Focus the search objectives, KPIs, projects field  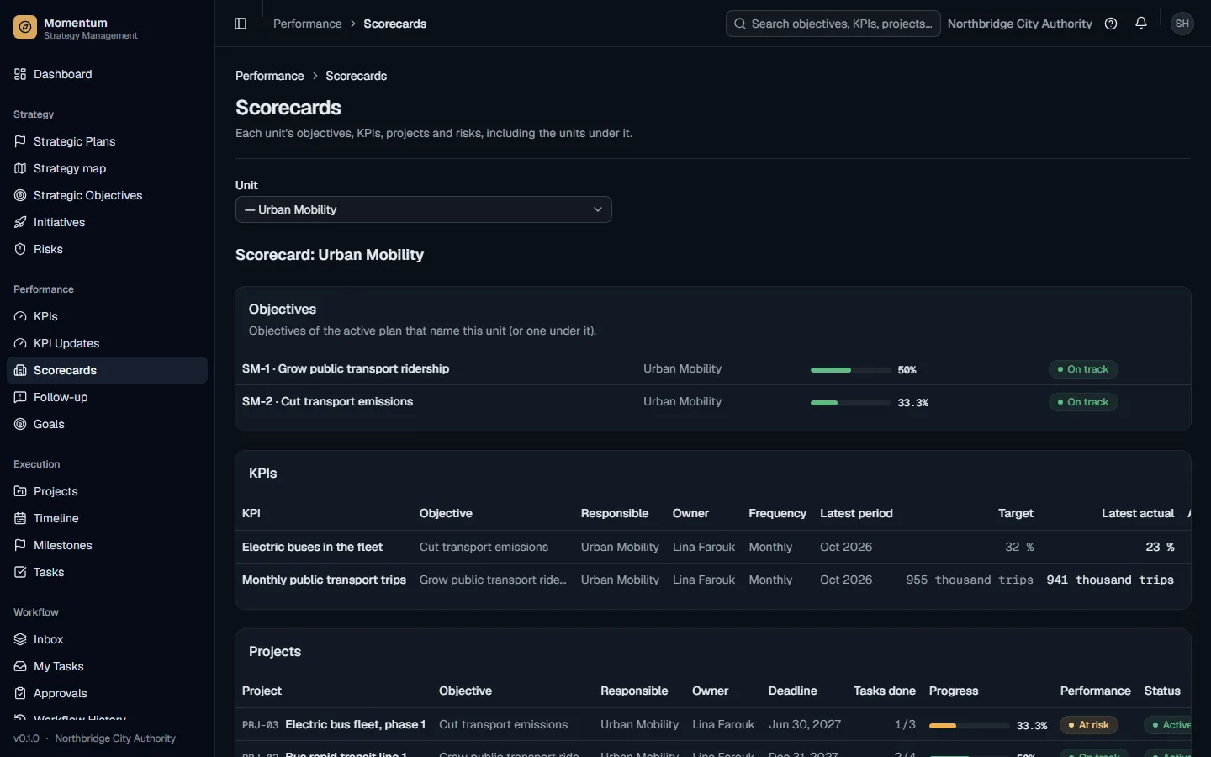(x=833, y=24)
